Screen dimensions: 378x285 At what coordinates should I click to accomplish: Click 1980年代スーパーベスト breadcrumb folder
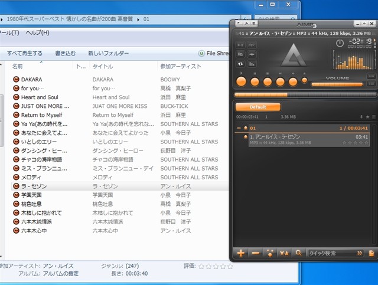[x=70, y=19]
